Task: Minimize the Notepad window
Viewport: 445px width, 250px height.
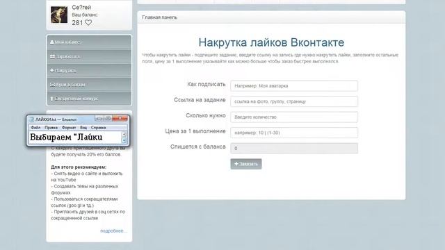Action: 99,119
